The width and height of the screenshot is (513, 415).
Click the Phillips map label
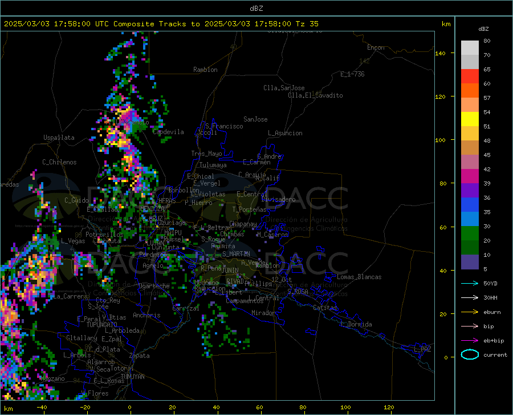click(258, 284)
